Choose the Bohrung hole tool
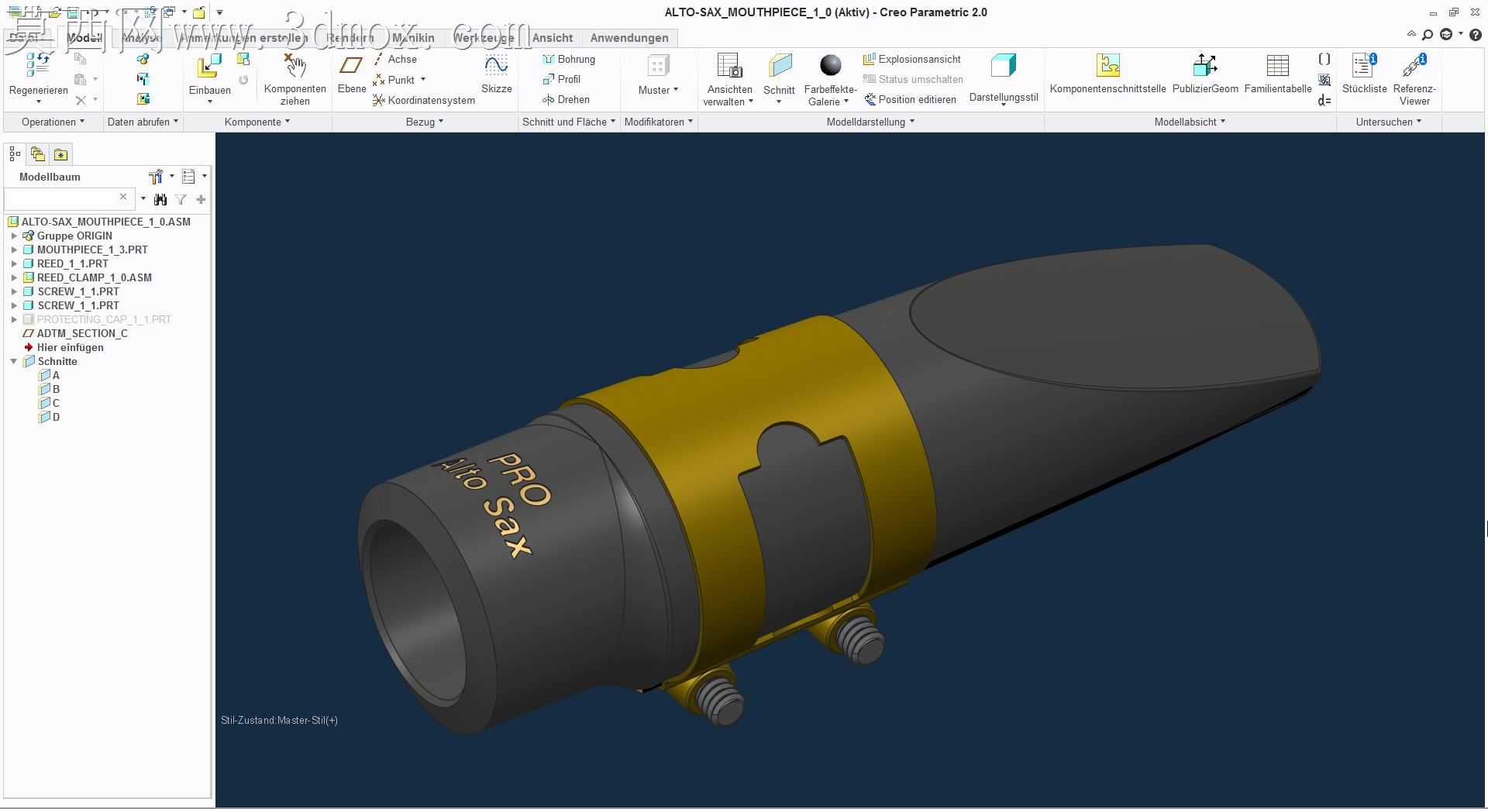Image resolution: width=1488 pixels, height=809 pixels. point(569,59)
